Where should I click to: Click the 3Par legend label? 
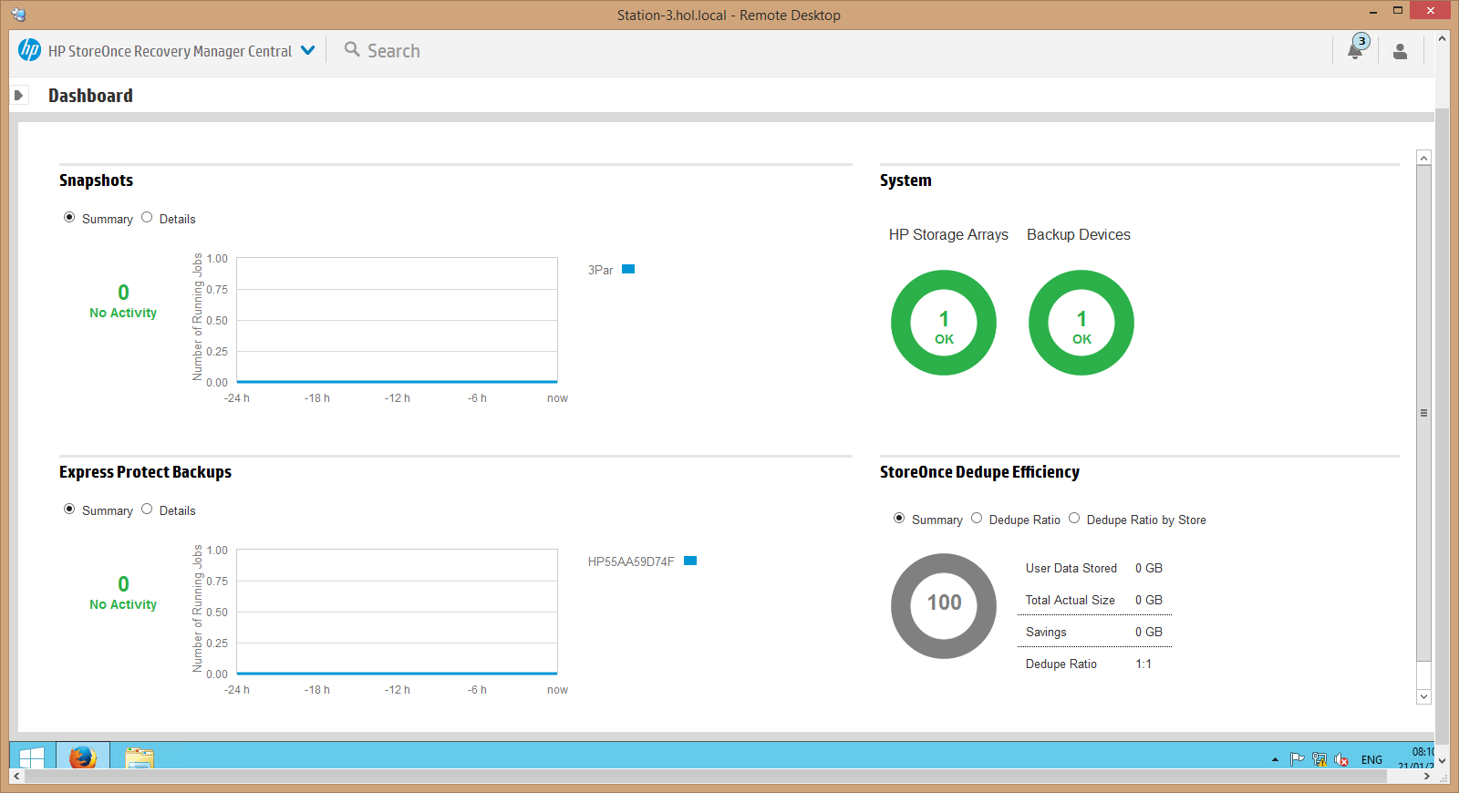(x=600, y=270)
